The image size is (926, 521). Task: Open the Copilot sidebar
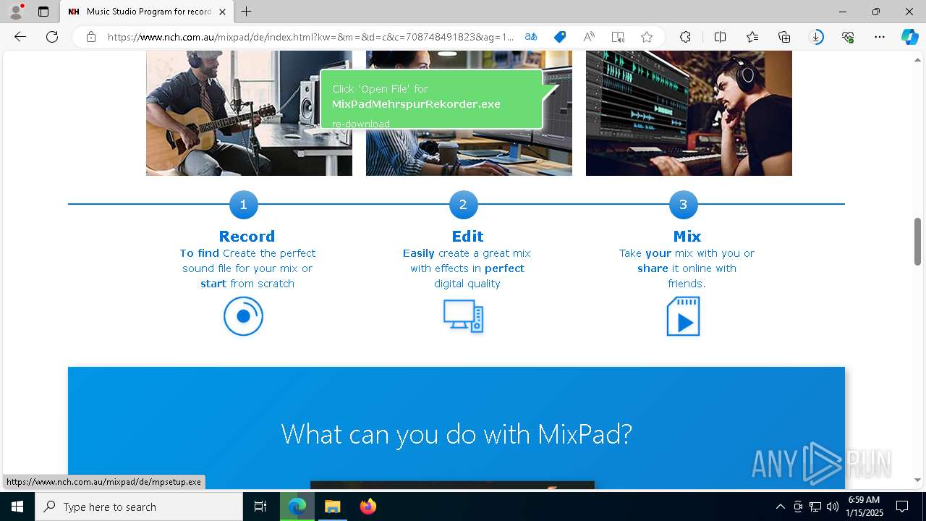tap(909, 37)
